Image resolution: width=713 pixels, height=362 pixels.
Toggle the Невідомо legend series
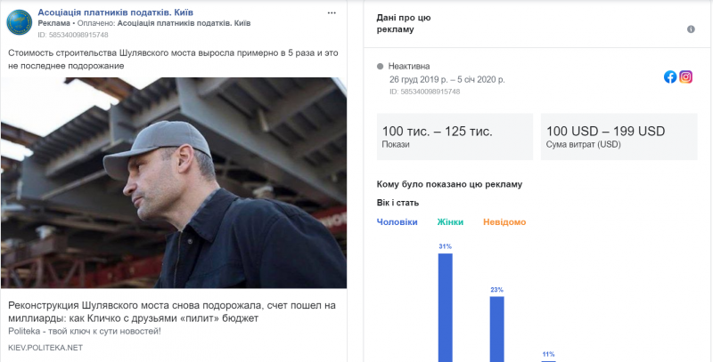[x=504, y=221]
